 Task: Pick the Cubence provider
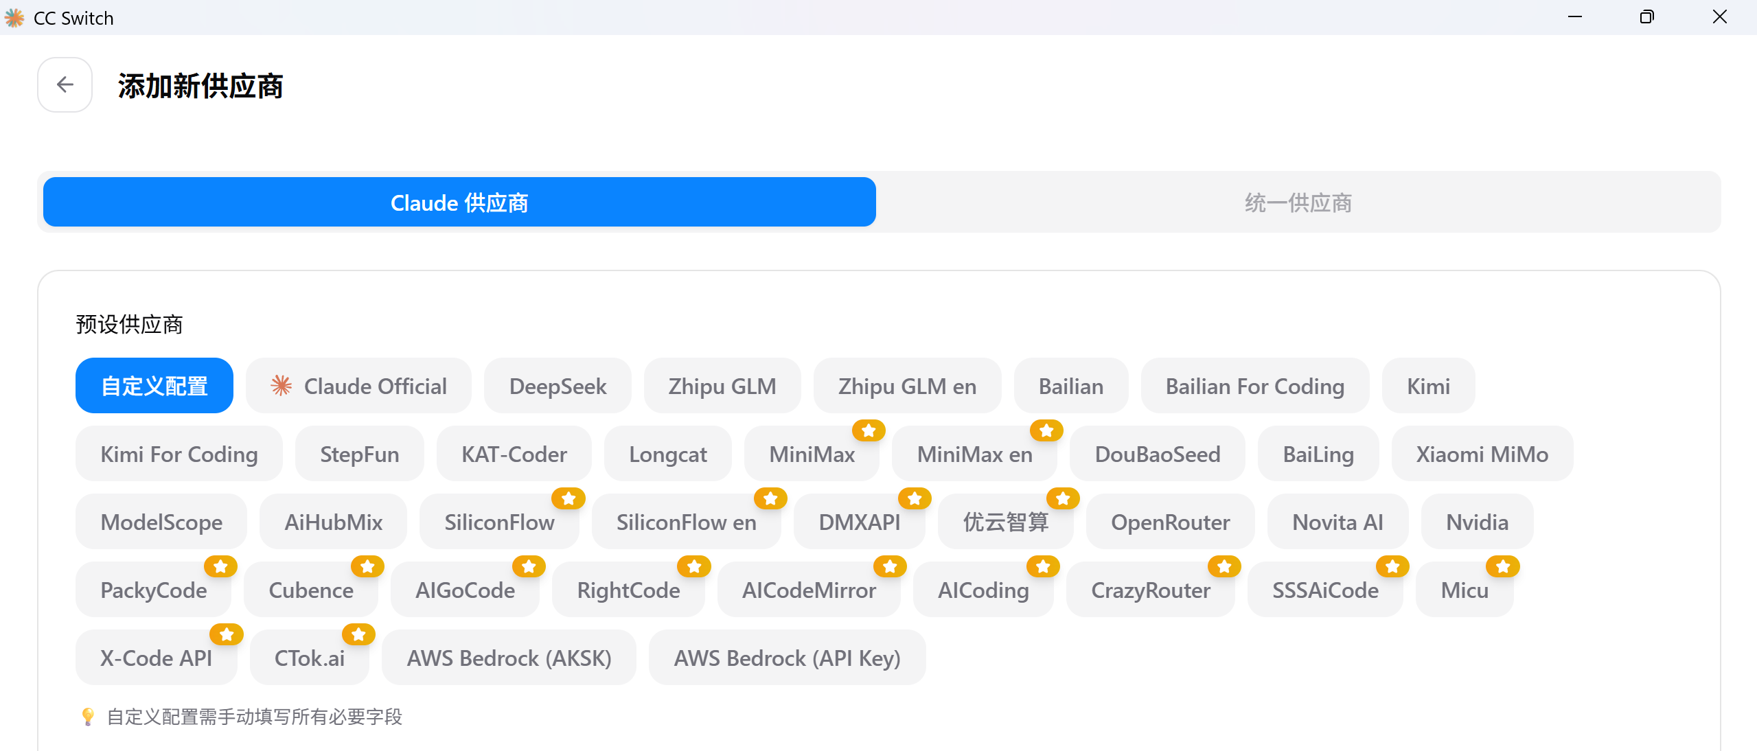(311, 590)
